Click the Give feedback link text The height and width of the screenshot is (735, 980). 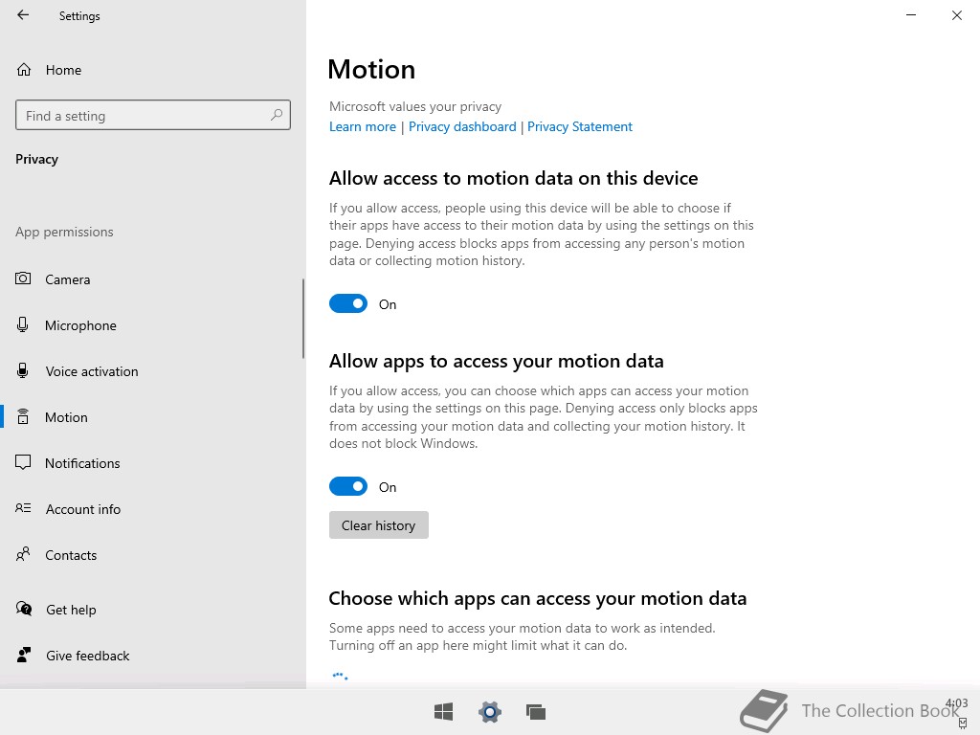pyautogui.click(x=88, y=656)
